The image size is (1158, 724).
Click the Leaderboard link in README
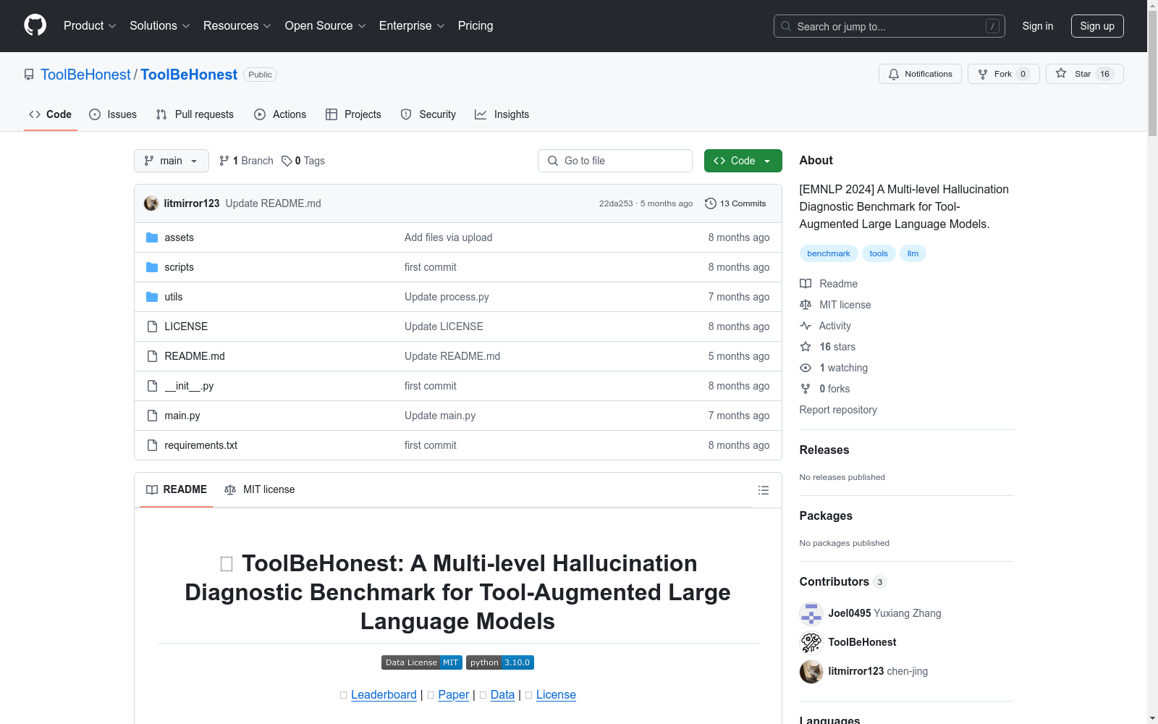tap(384, 694)
